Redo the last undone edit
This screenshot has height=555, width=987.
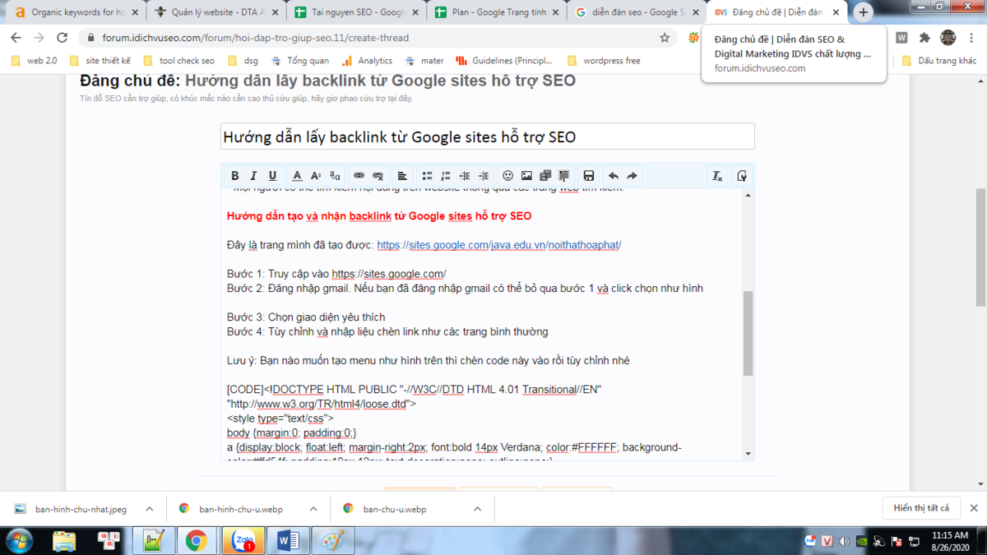click(x=633, y=176)
